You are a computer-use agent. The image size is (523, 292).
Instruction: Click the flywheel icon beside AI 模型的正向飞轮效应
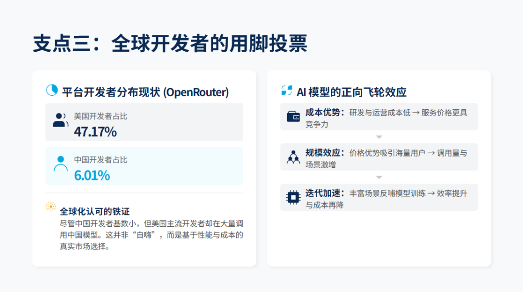287,90
